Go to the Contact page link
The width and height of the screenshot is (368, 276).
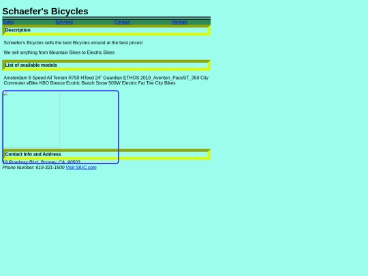point(122,22)
